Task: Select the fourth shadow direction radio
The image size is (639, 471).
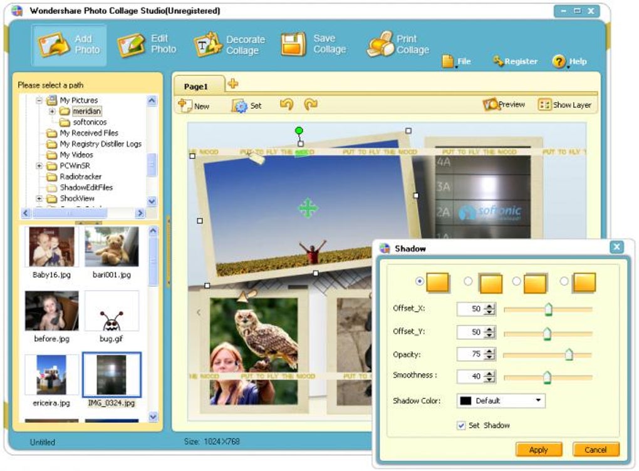Action: click(564, 281)
